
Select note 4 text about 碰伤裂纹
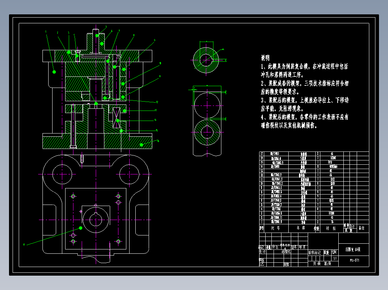pyautogui.click(x=304, y=121)
